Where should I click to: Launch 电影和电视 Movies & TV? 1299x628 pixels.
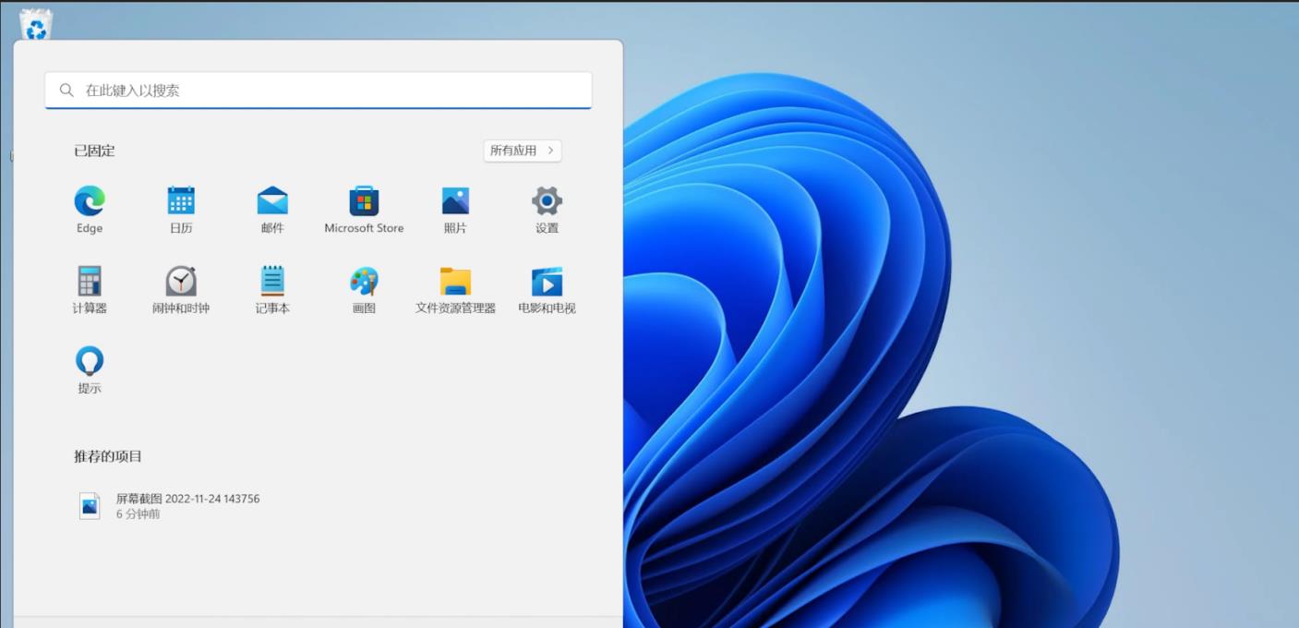[x=546, y=282]
